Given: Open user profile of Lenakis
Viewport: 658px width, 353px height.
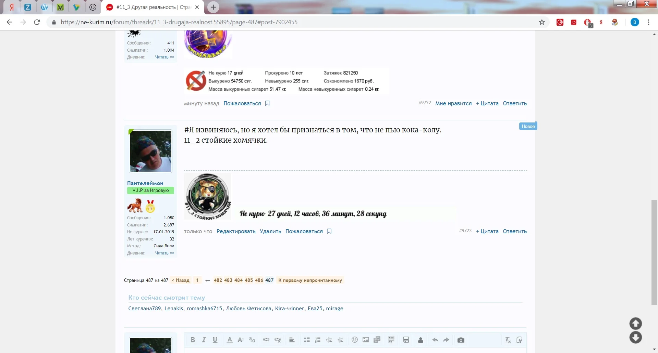Looking at the screenshot, I should pos(174,308).
